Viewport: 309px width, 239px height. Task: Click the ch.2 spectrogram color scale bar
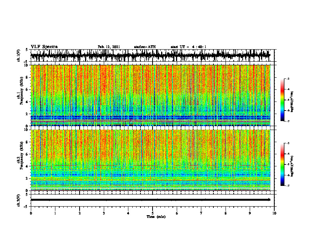282,164
